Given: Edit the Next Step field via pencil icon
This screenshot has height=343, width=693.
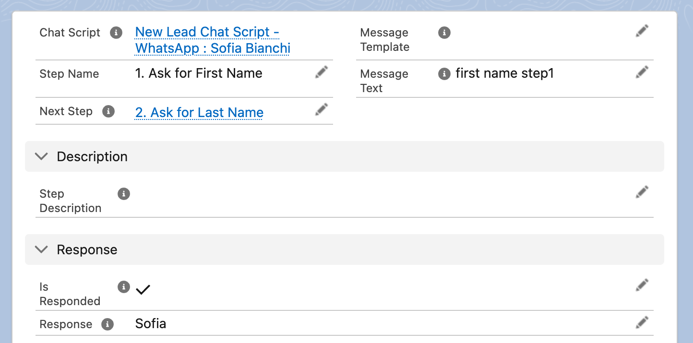Looking at the screenshot, I should [x=322, y=109].
